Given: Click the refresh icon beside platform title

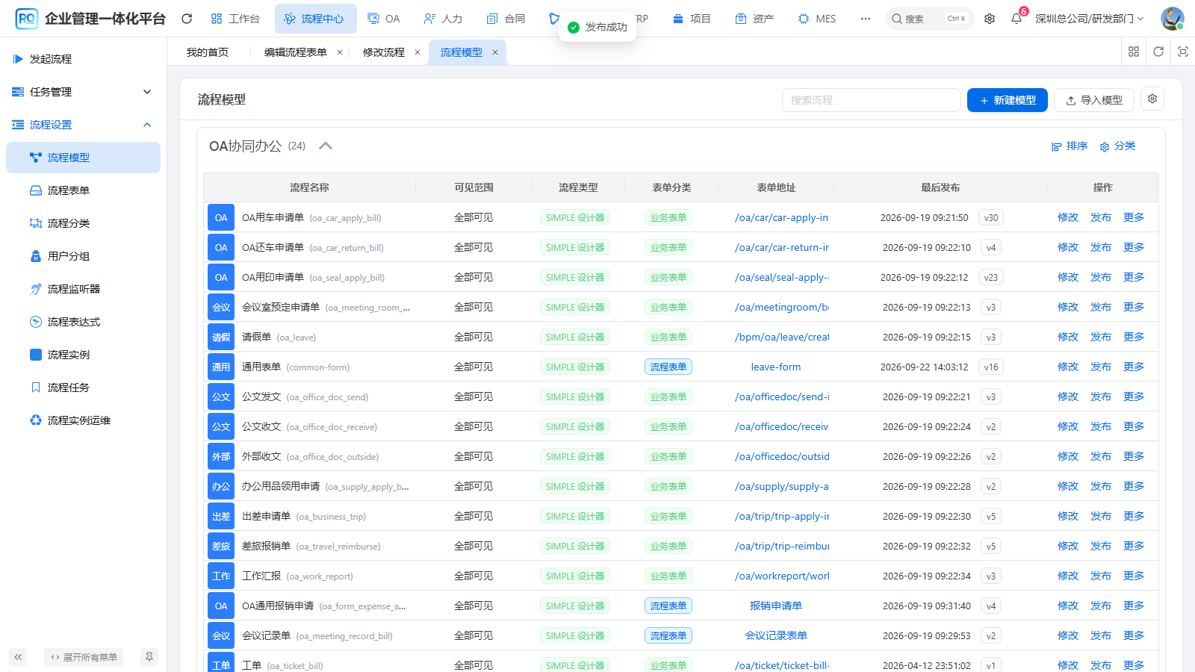Looking at the screenshot, I should (187, 19).
